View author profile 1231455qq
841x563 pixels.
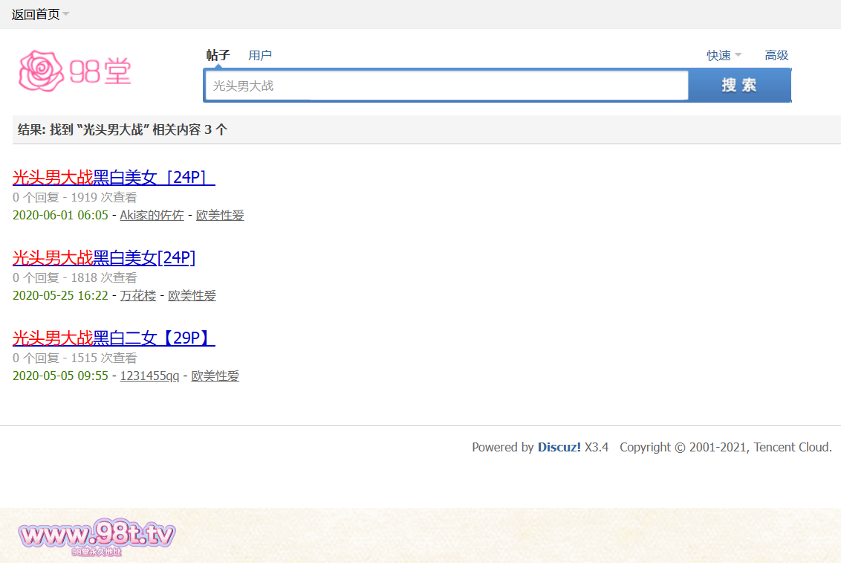pyautogui.click(x=149, y=376)
